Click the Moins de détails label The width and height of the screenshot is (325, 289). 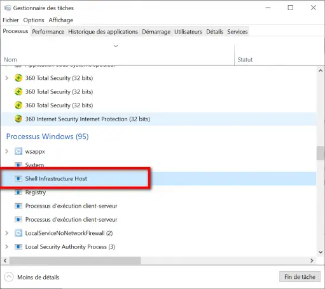pos(38,277)
